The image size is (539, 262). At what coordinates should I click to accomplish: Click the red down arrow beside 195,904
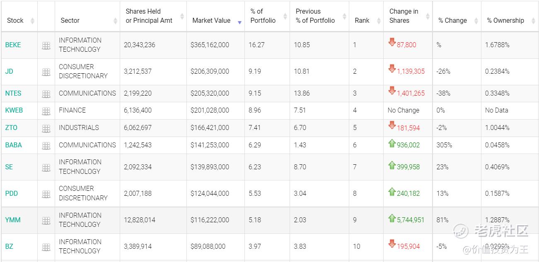(392, 243)
